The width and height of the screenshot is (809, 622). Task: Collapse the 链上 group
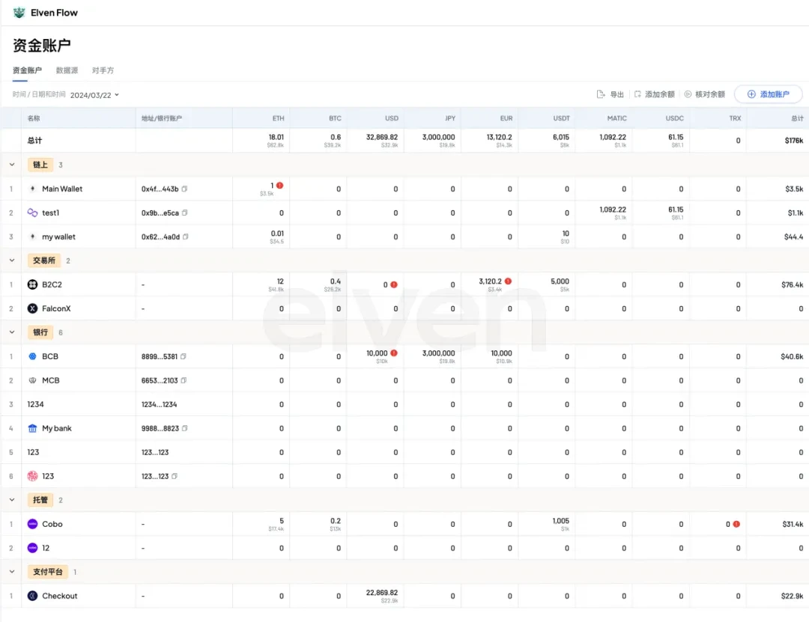(x=12, y=165)
